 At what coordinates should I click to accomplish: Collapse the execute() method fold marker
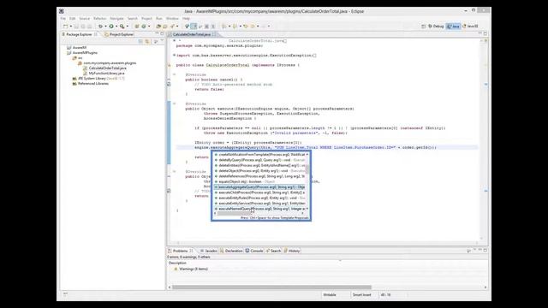174,104
